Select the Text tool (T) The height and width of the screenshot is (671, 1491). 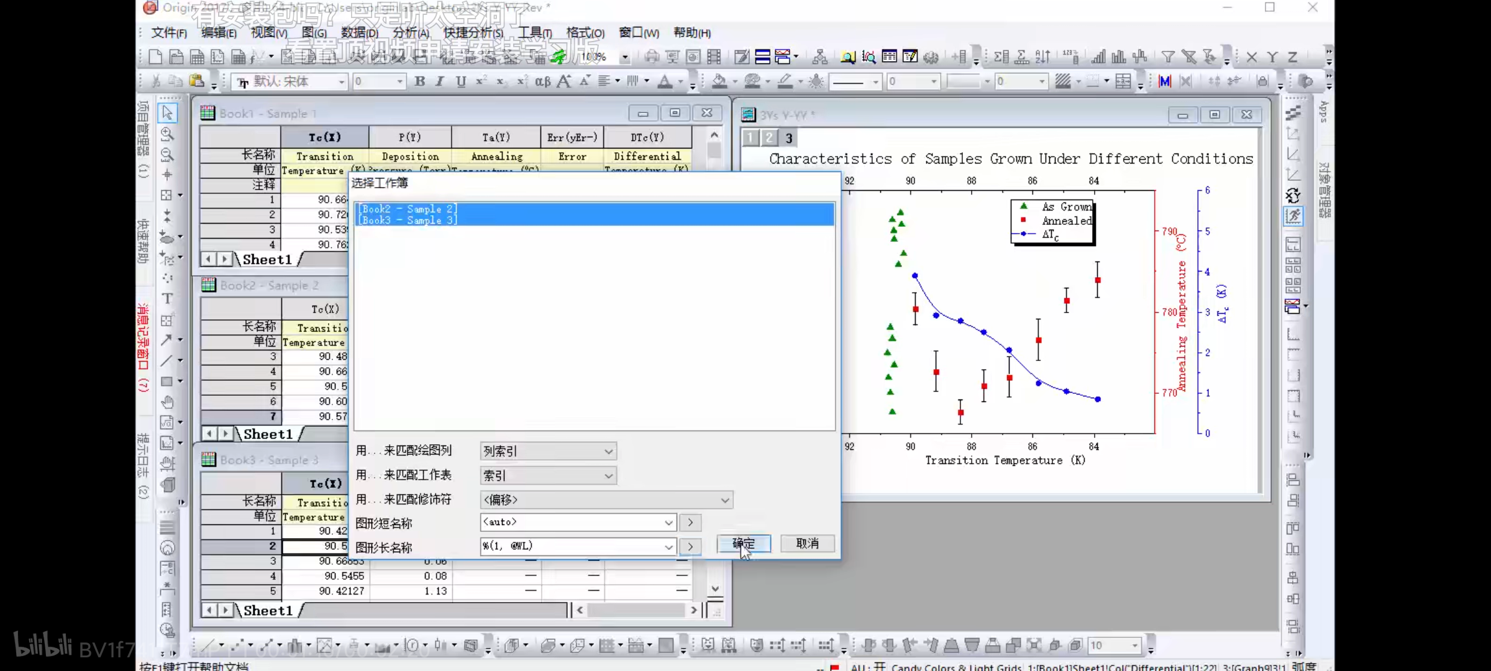point(167,299)
